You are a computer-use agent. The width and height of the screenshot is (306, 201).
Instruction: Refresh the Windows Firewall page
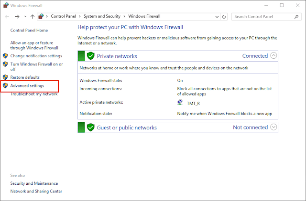(x=224, y=17)
